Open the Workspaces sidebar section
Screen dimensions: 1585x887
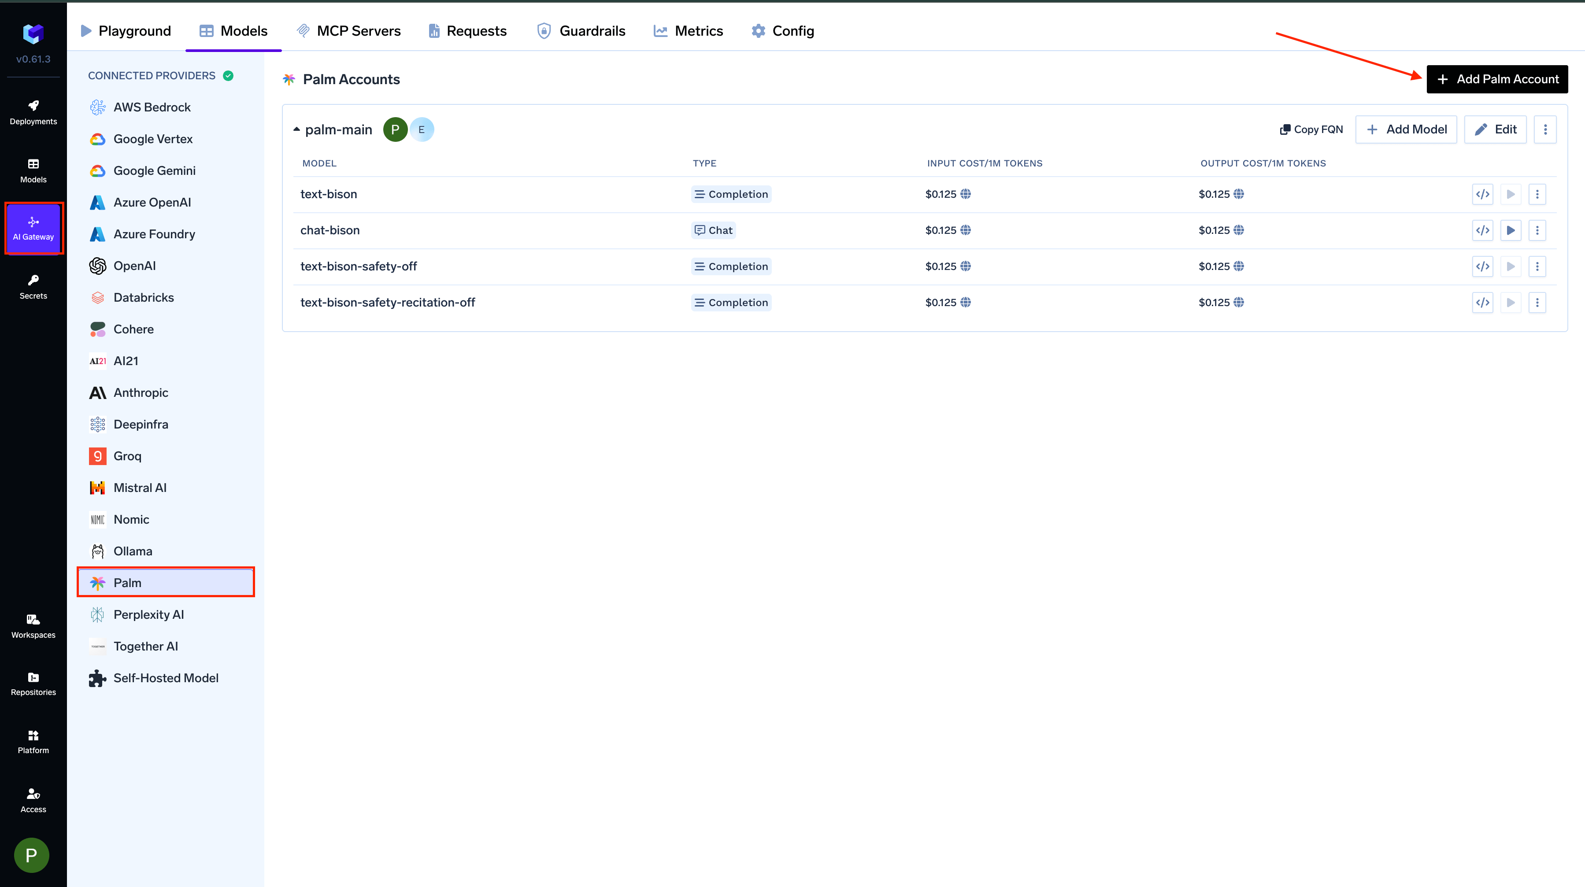coord(33,626)
